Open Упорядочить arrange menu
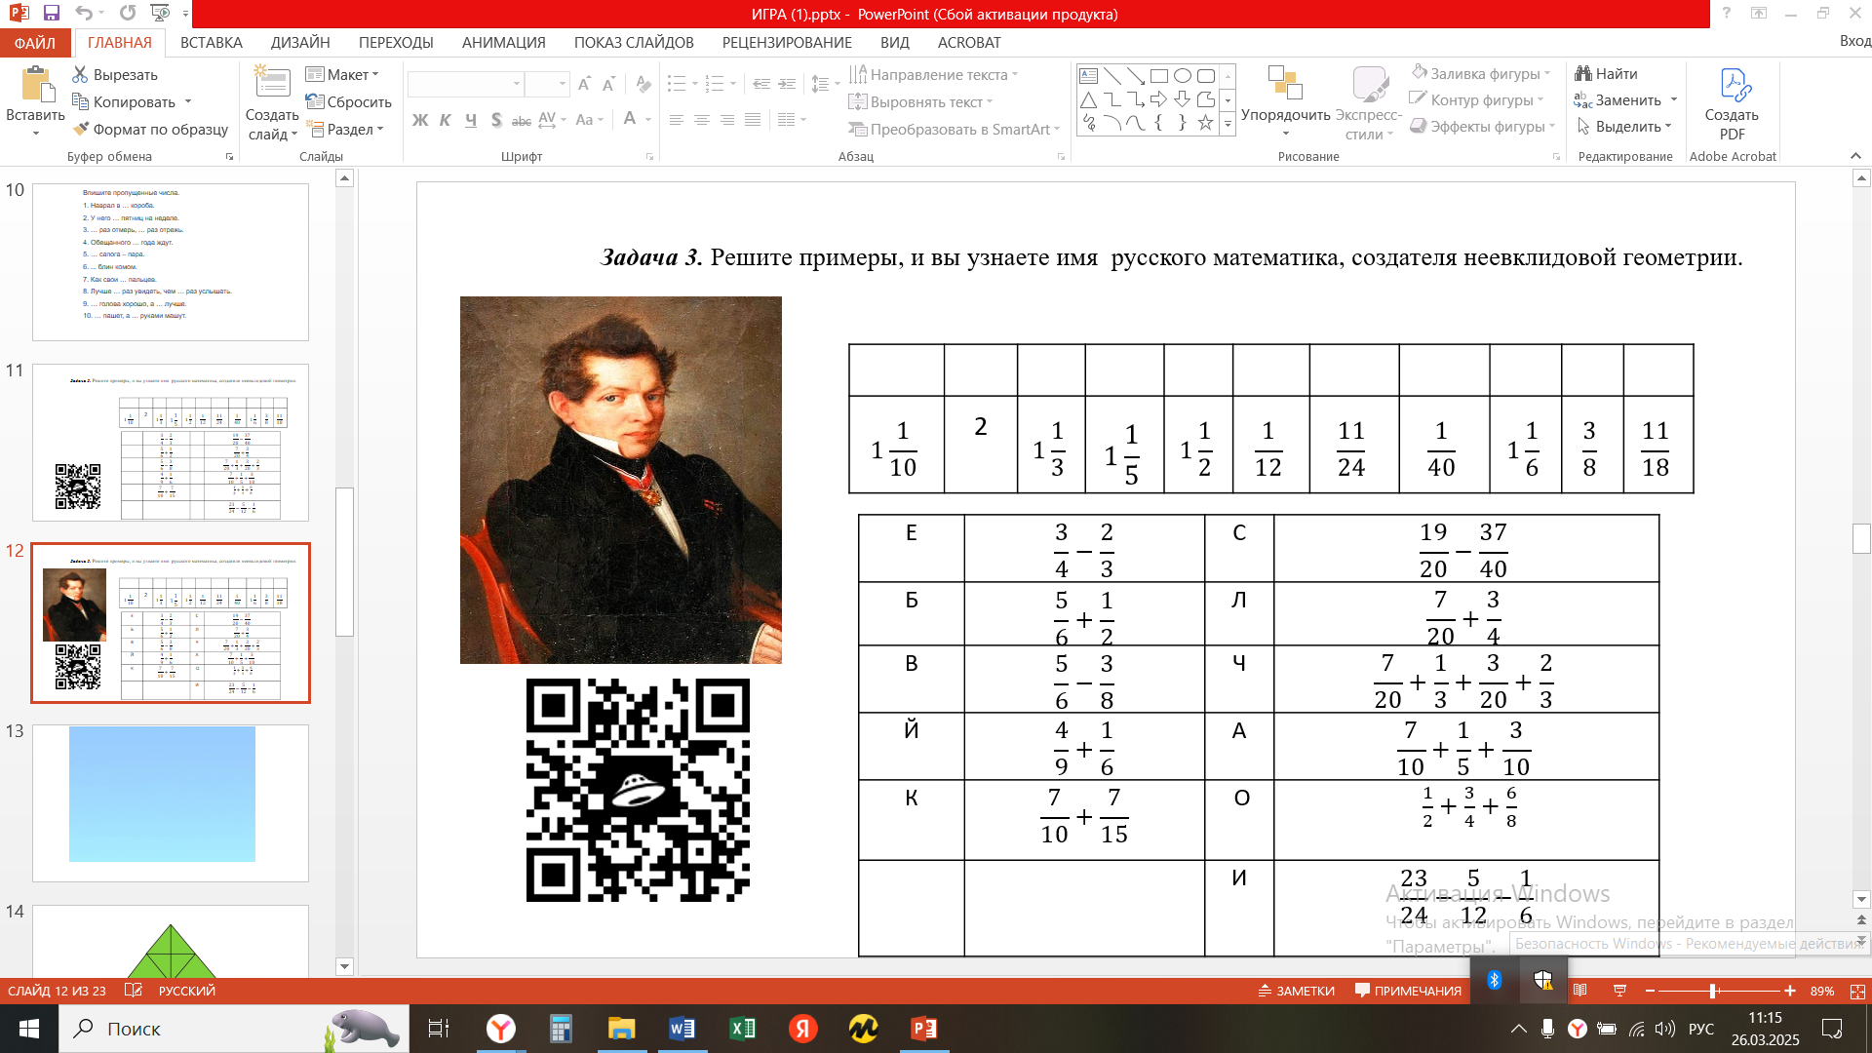Image resolution: width=1872 pixels, height=1053 pixels. pos(1285,102)
